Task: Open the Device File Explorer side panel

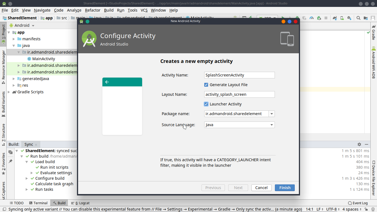Action: pos(373,178)
